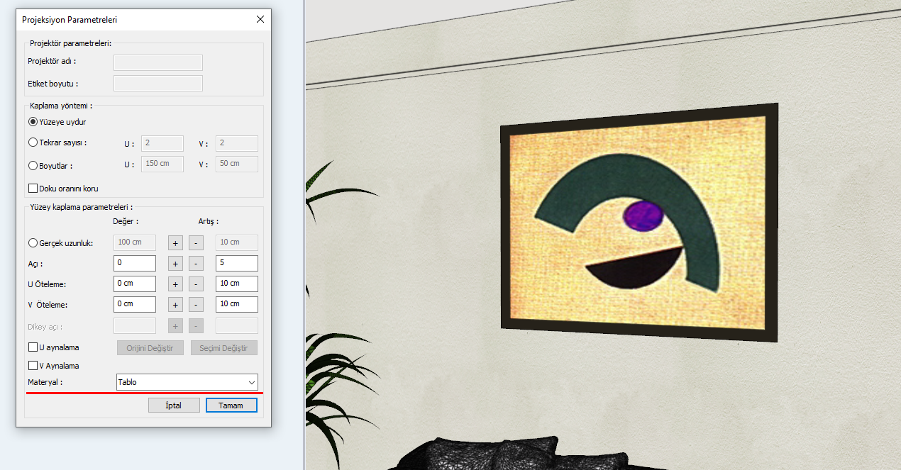901x470 pixels.
Task: Increase the Açı value with plus button
Action: point(175,264)
